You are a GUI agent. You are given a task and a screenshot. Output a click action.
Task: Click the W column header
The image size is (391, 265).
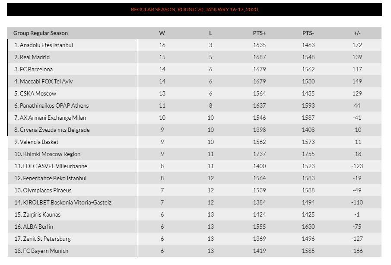point(162,33)
